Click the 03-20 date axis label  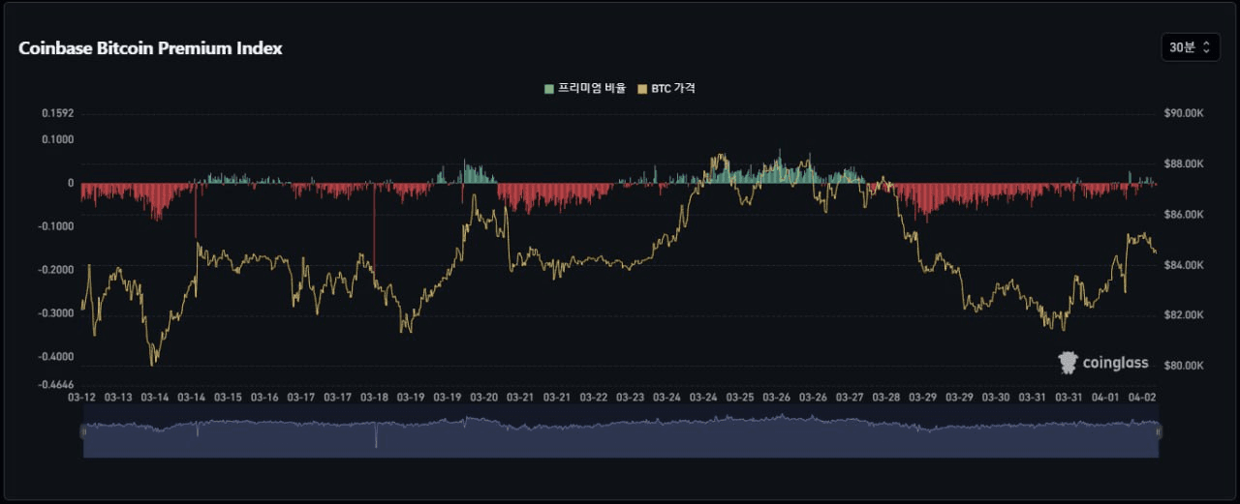484,398
